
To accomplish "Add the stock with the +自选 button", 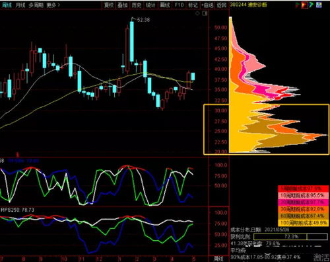I will pos(207,5).
